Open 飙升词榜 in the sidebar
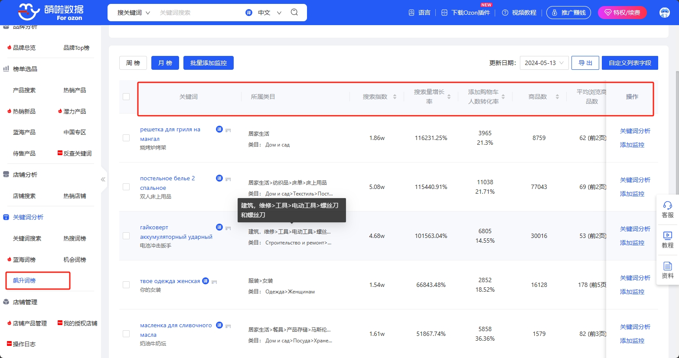The height and width of the screenshot is (358, 679). click(24, 280)
